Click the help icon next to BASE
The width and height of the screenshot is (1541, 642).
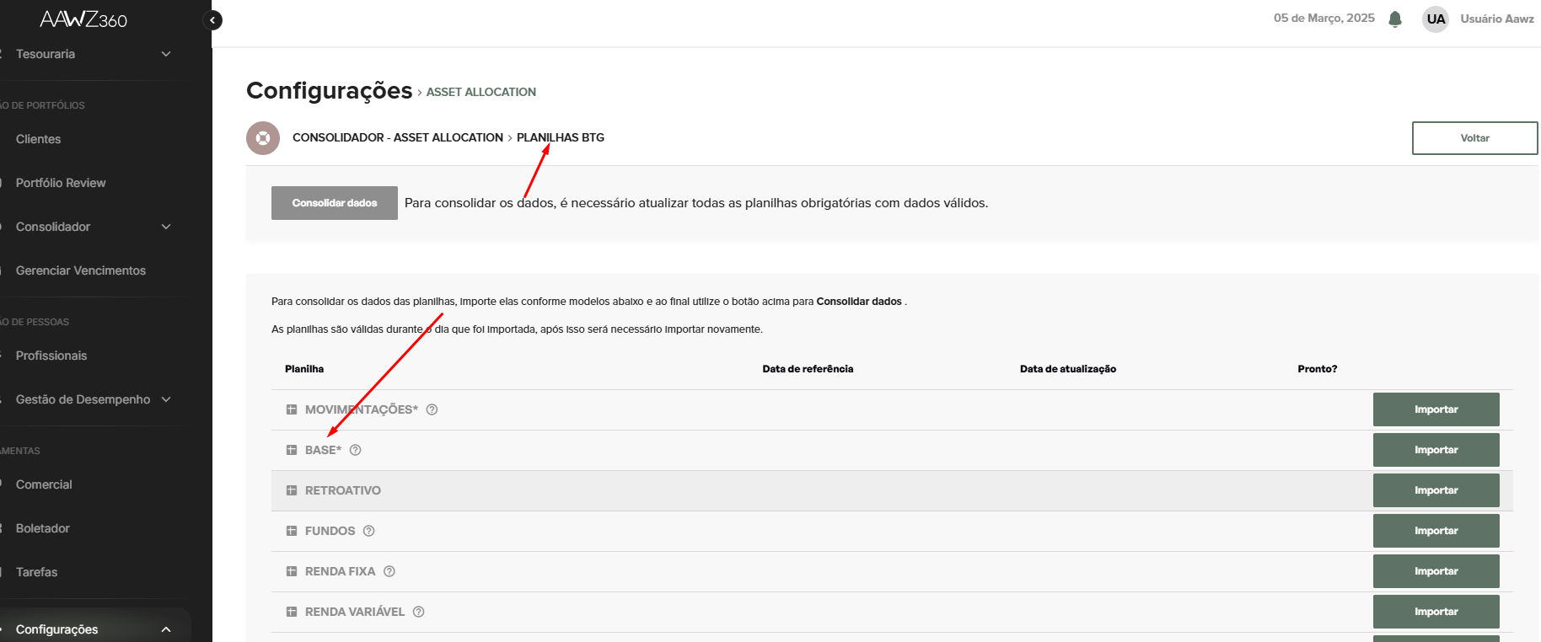pos(356,450)
